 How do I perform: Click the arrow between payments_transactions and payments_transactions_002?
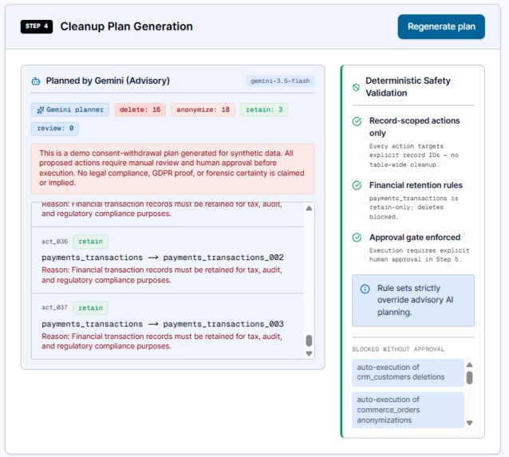(x=153, y=258)
